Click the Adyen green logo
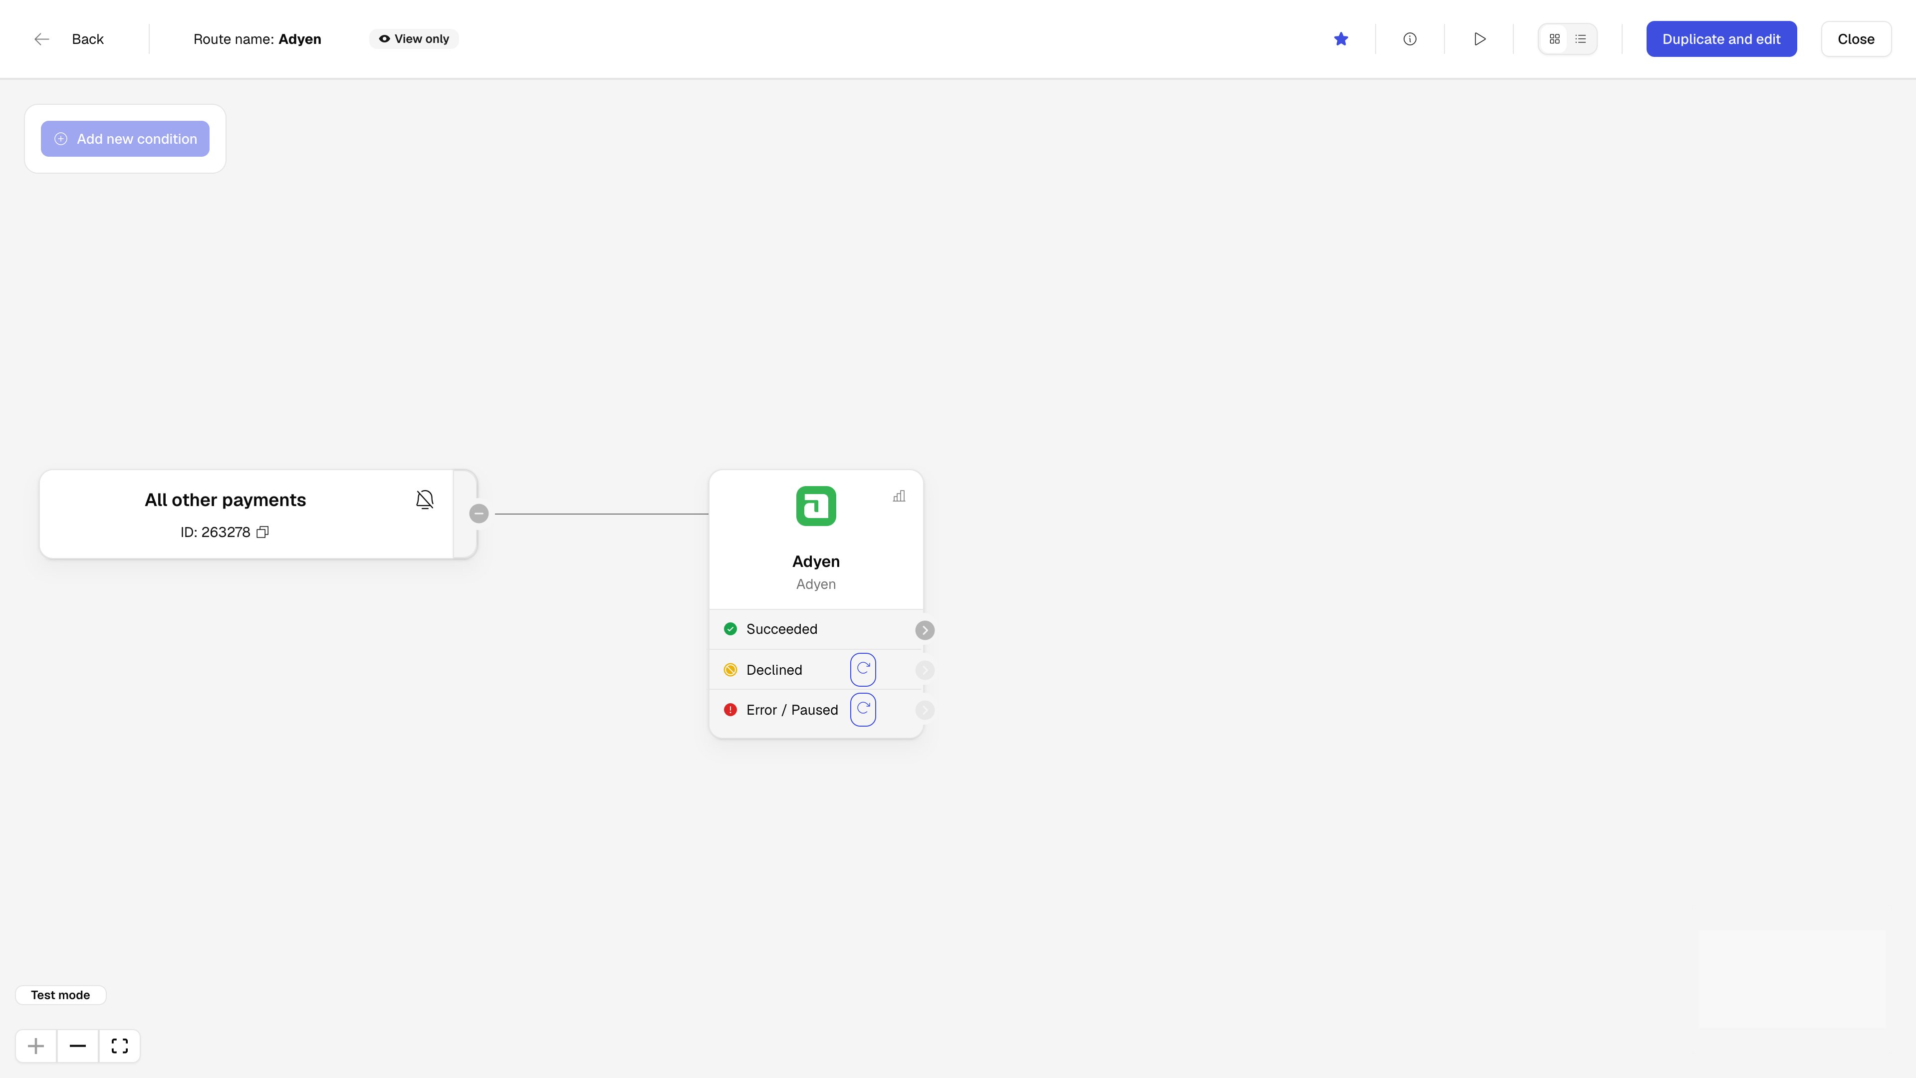The width and height of the screenshot is (1916, 1078). point(816,506)
